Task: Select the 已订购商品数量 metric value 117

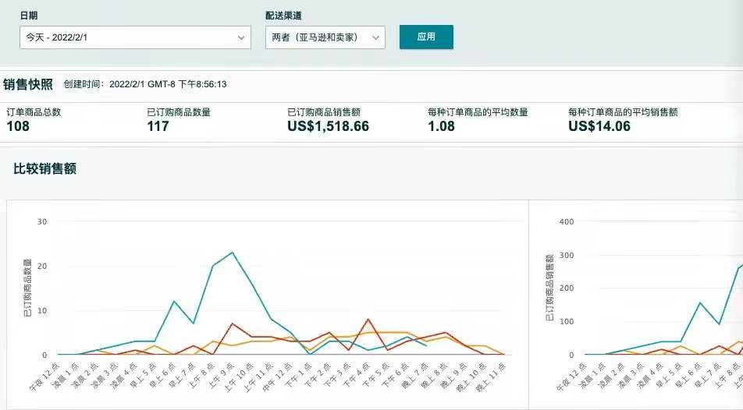Action: (x=158, y=126)
